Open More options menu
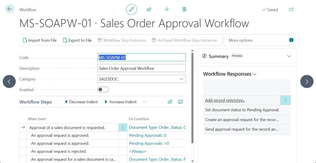This screenshot has width=316, height=163. point(240,40)
